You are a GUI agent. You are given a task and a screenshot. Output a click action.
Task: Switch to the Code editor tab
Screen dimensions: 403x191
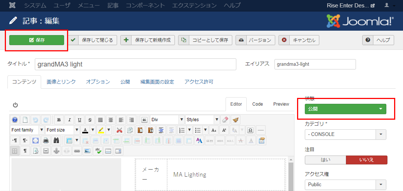[x=257, y=104]
